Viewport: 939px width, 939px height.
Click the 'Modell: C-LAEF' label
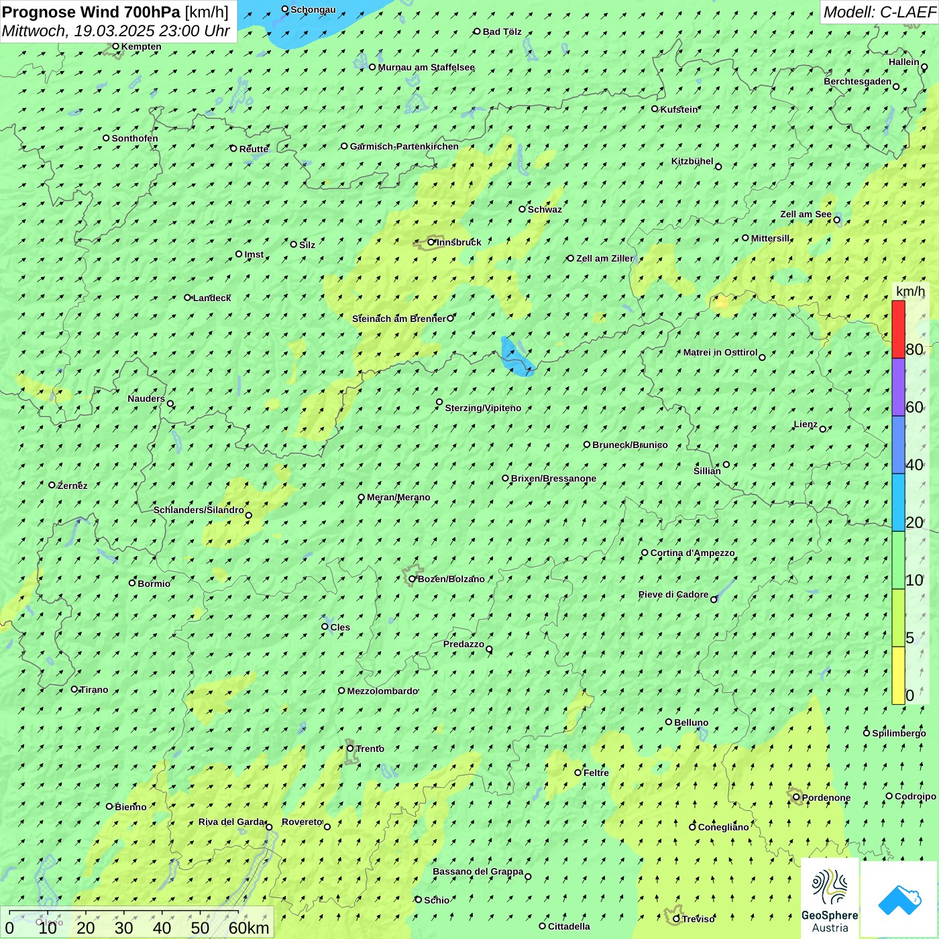coord(879,11)
